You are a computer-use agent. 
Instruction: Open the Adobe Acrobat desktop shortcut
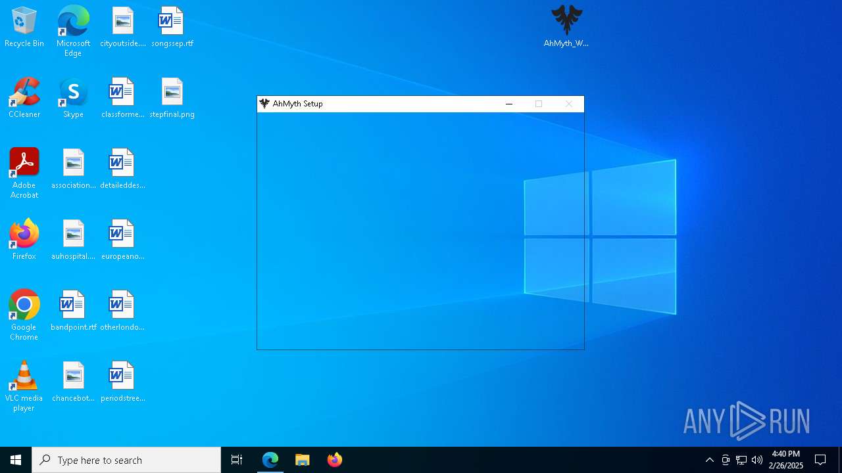click(x=24, y=173)
